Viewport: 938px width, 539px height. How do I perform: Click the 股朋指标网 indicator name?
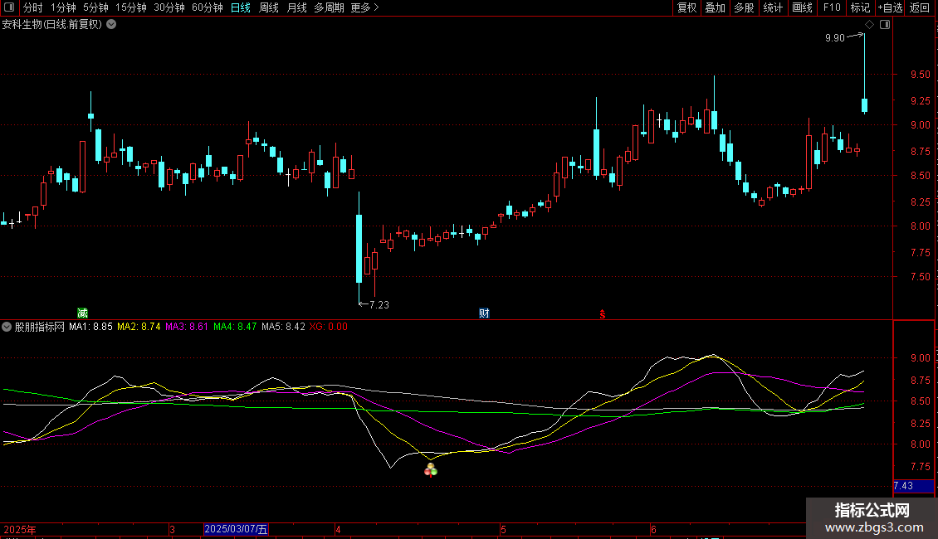pyautogui.click(x=40, y=327)
